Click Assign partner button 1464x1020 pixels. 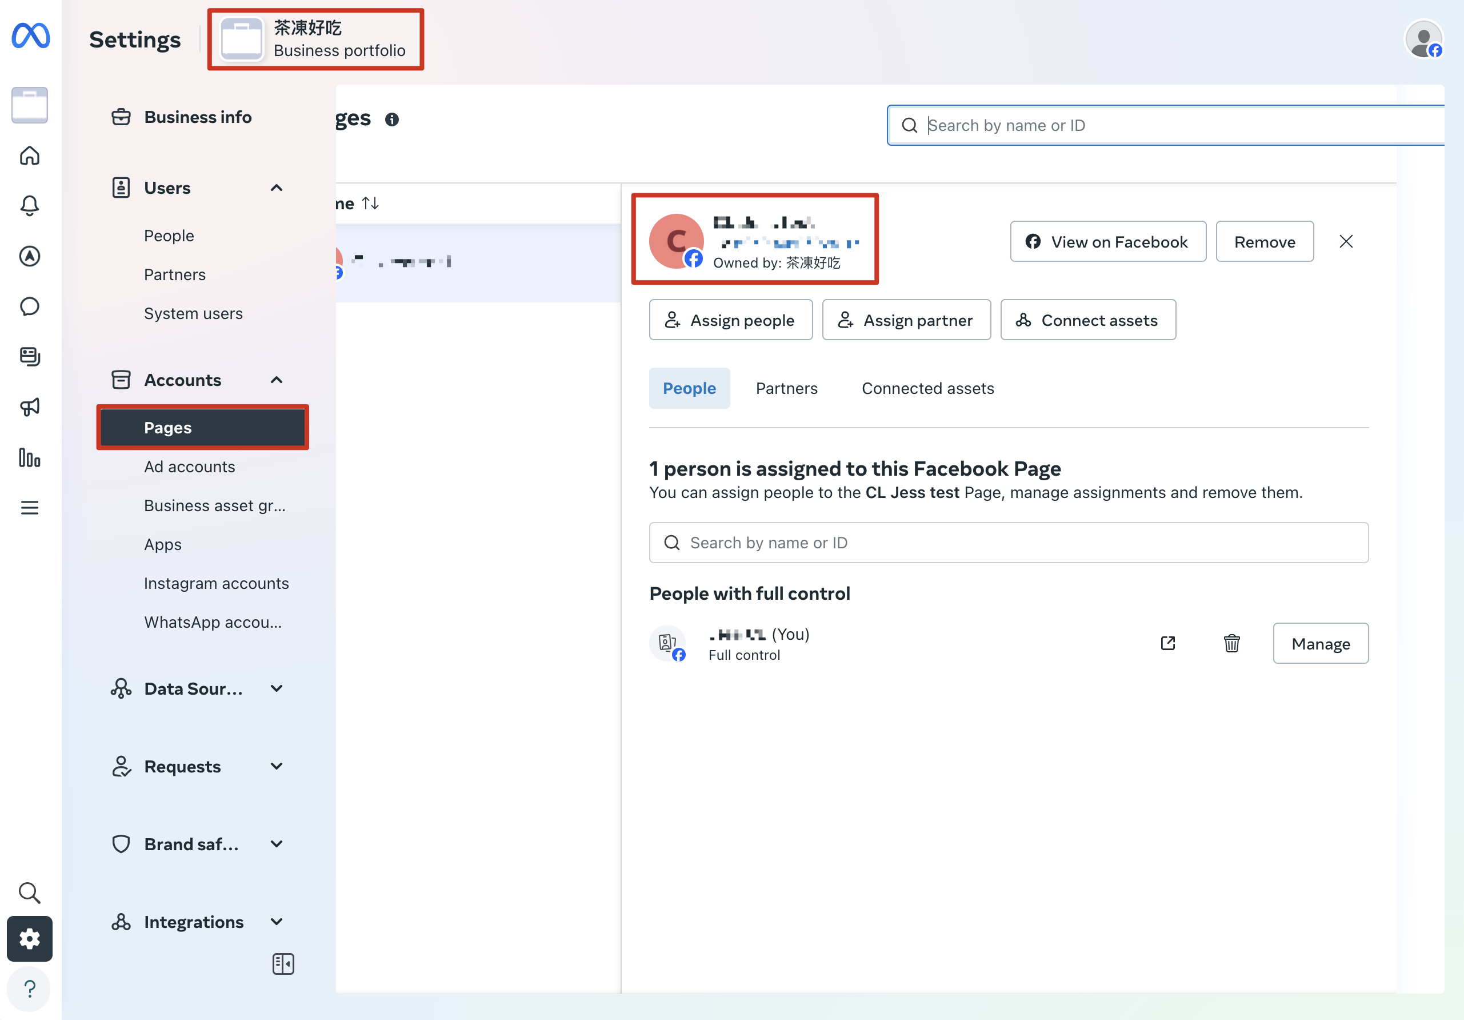pos(906,320)
